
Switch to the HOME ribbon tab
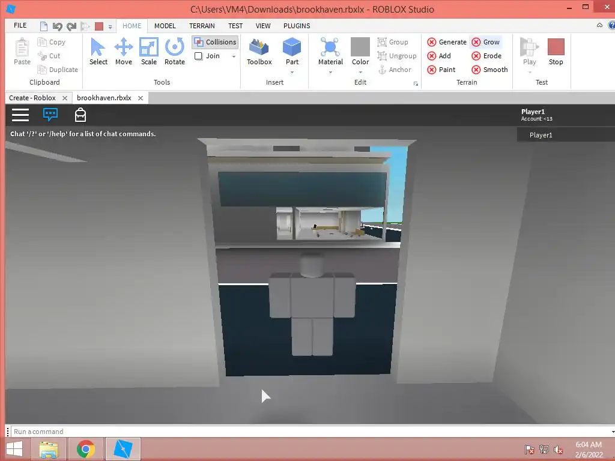[132, 26]
